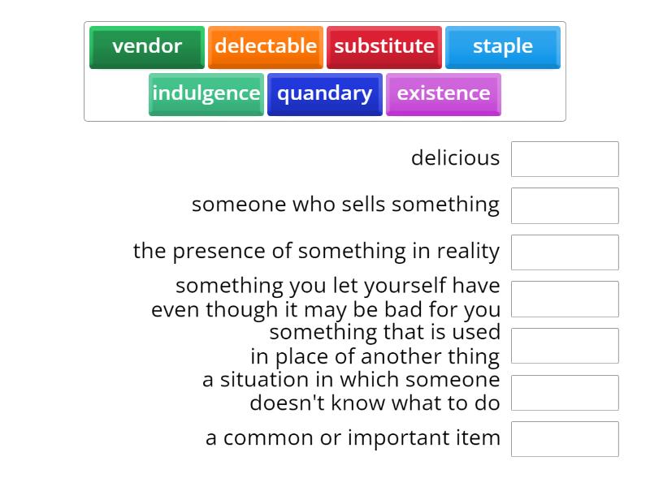
Task: Click the indulgence word tile
Action: pos(206,93)
